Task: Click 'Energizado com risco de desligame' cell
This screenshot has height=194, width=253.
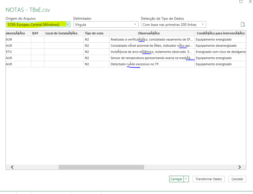Action: click(220, 52)
